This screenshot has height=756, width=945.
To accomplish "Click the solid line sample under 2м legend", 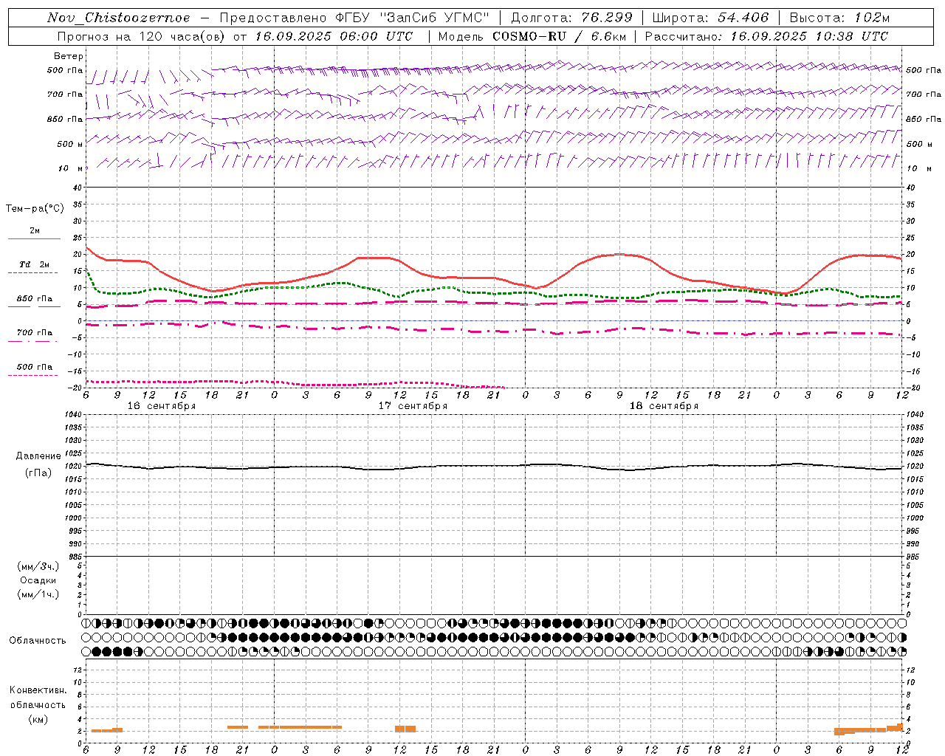I will coord(34,238).
